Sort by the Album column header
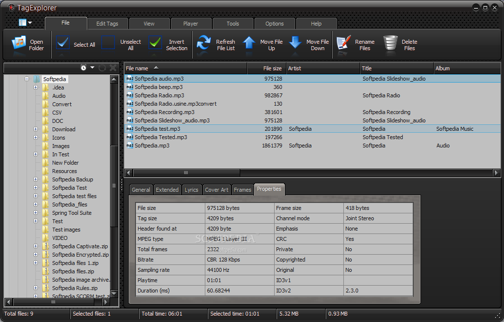 point(467,68)
